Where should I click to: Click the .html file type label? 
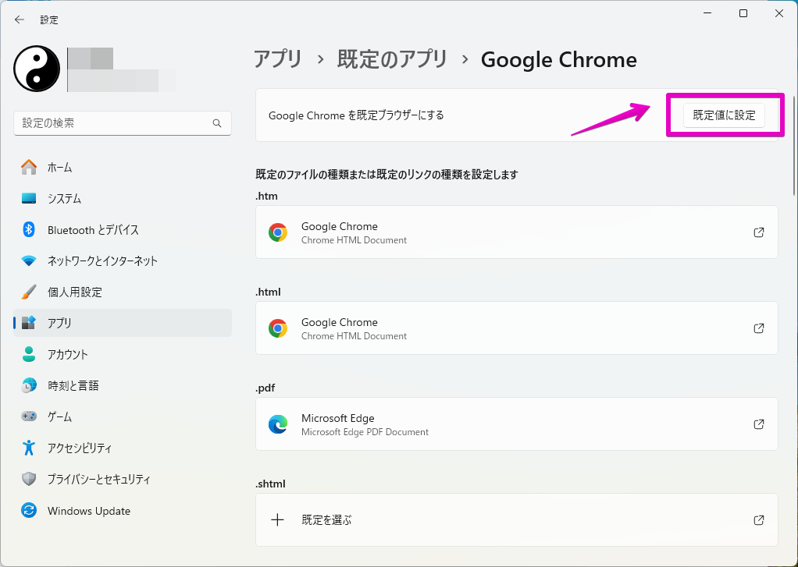[x=268, y=292]
